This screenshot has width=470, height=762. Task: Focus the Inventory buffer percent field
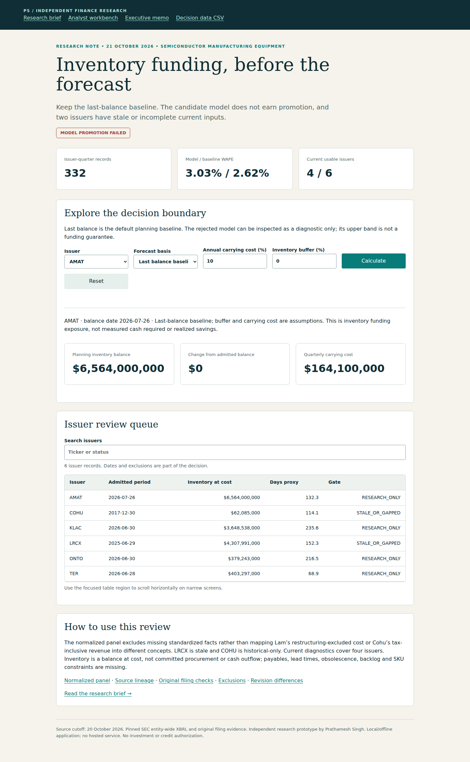tap(304, 261)
